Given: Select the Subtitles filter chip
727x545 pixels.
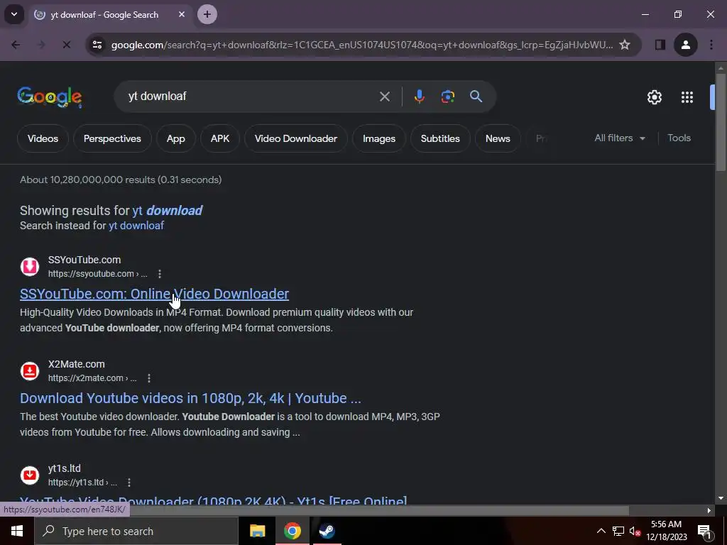Looking at the screenshot, I should [x=440, y=138].
